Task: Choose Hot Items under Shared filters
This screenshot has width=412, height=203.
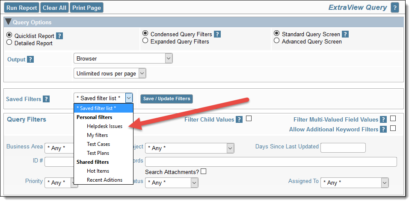Action: coord(98,171)
